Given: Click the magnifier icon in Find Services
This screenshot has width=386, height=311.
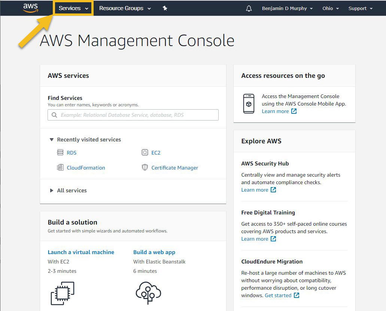Looking at the screenshot, I should (x=54, y=115).
